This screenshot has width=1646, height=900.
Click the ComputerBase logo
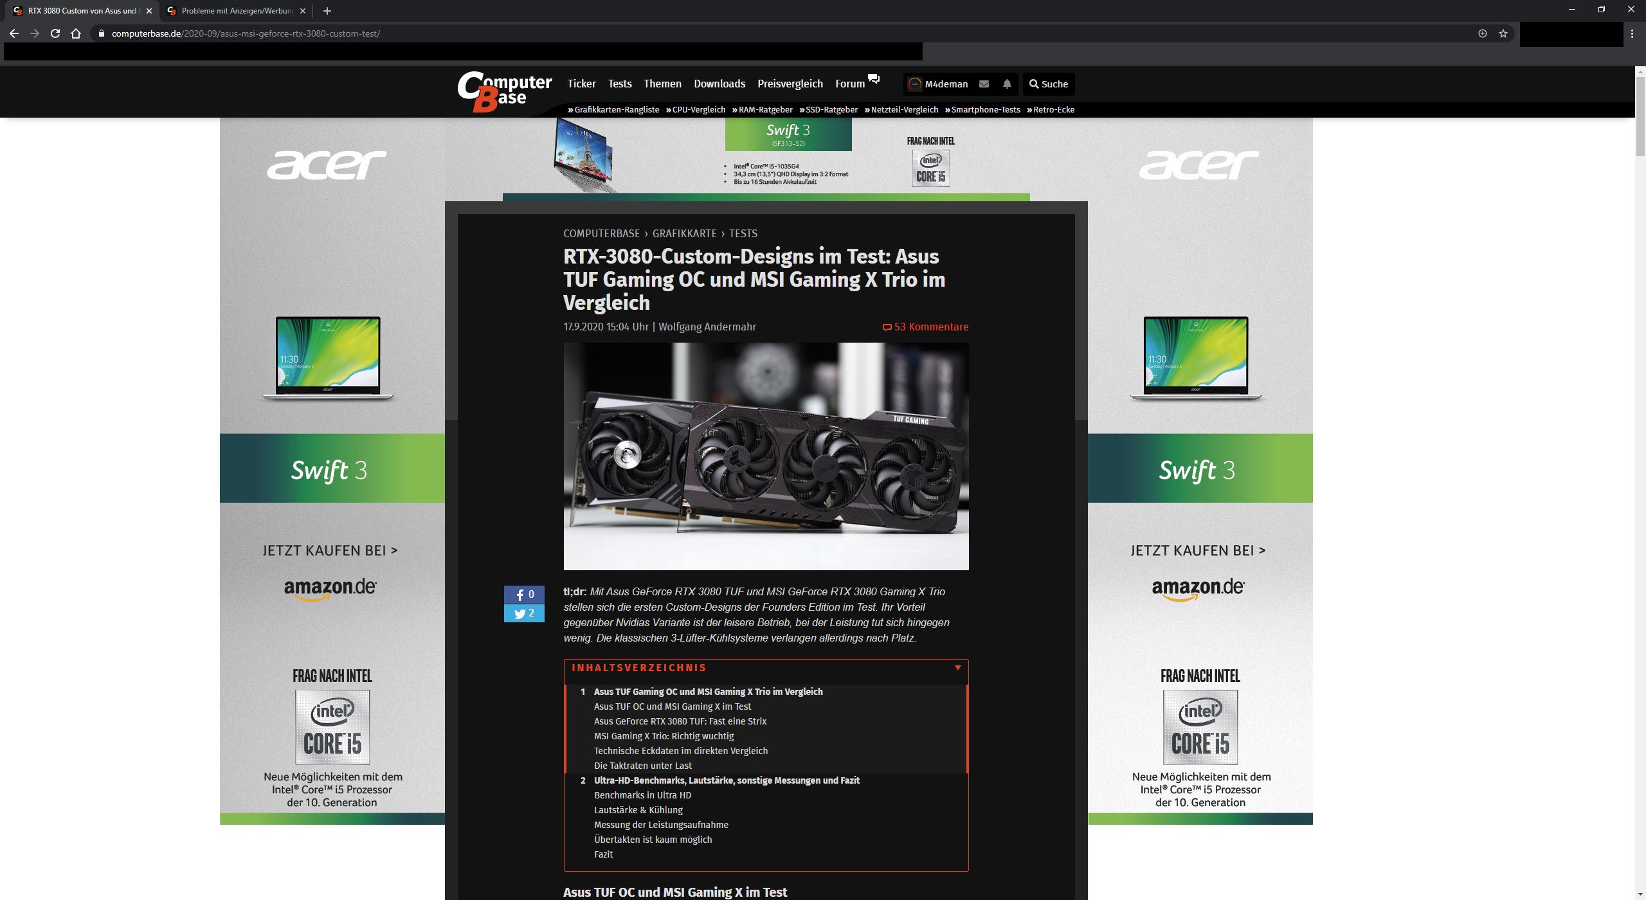click(x=504, y=91)
